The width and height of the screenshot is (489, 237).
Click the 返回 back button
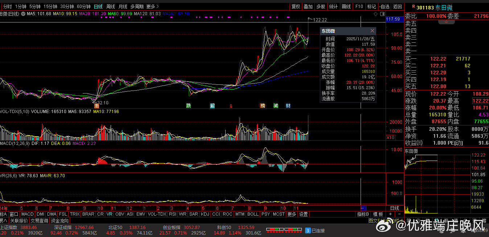tap(398, 7)
